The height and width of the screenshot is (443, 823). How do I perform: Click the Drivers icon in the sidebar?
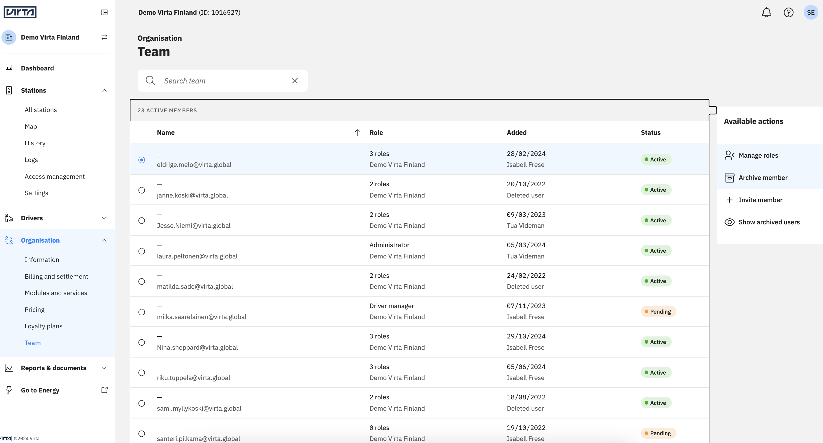point(9,218)
